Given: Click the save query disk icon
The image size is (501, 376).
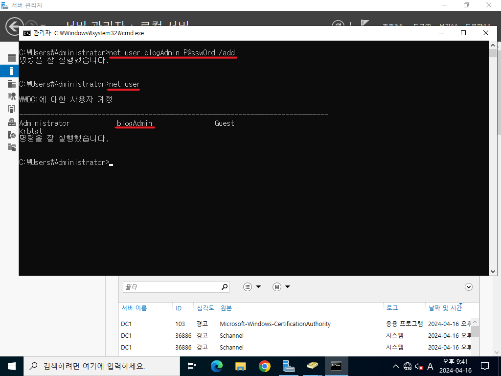Looking at the screenshot, I should (x=277, y=287).
